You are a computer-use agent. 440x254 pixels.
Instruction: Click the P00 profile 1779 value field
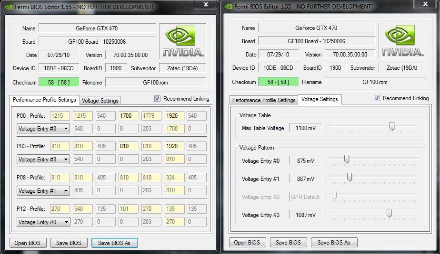click(x=151, y=115)
